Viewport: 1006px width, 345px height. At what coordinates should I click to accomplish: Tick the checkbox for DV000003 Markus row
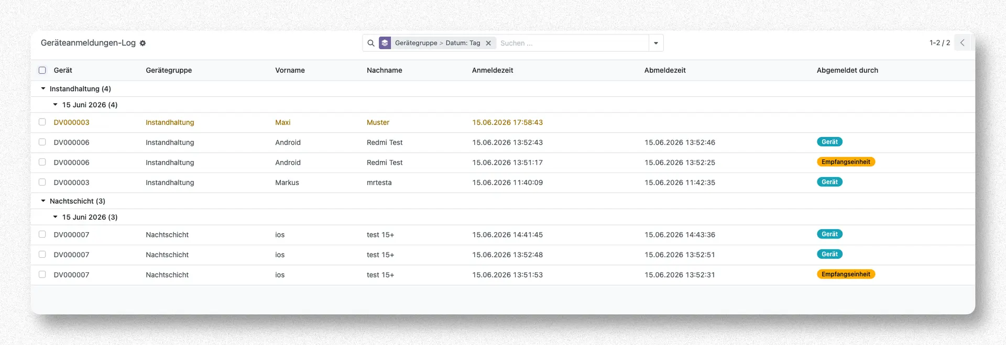point(42,182)
